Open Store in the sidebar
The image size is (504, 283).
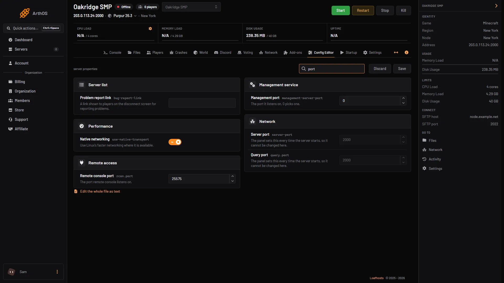click(x=33, y=110)
